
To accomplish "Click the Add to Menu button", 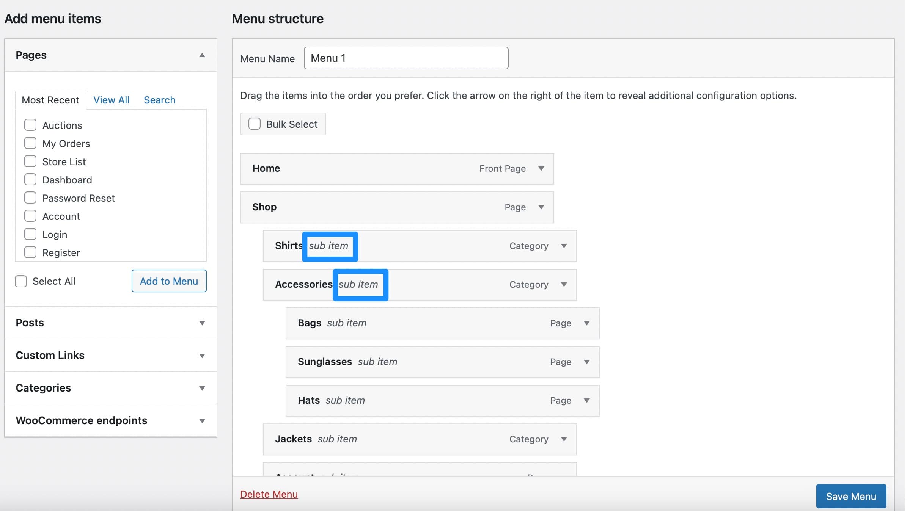I will (x=169, y=281).
